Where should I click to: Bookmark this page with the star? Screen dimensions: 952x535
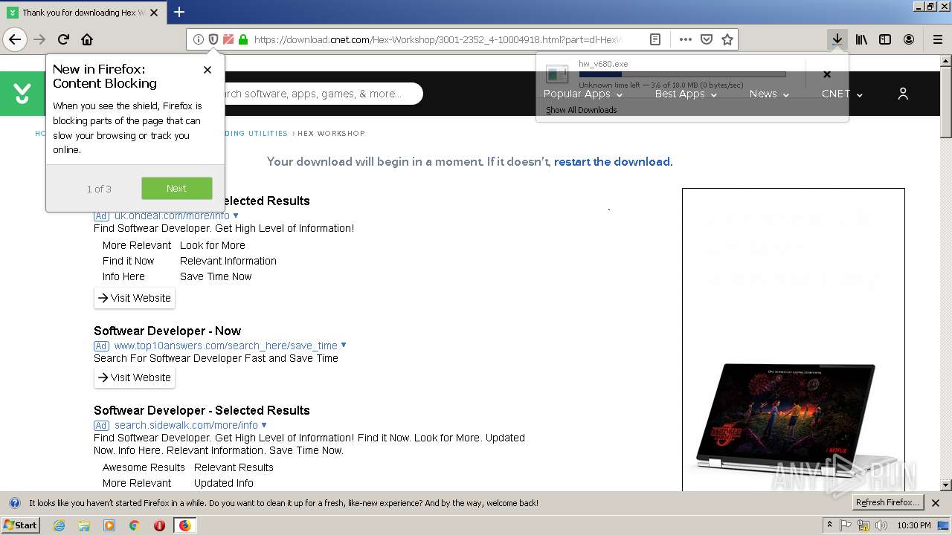[x=727, y=39]
